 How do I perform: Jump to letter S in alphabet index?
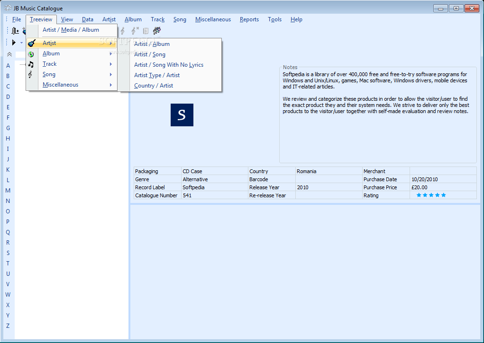pyautogui.click(x=8, y=253)
